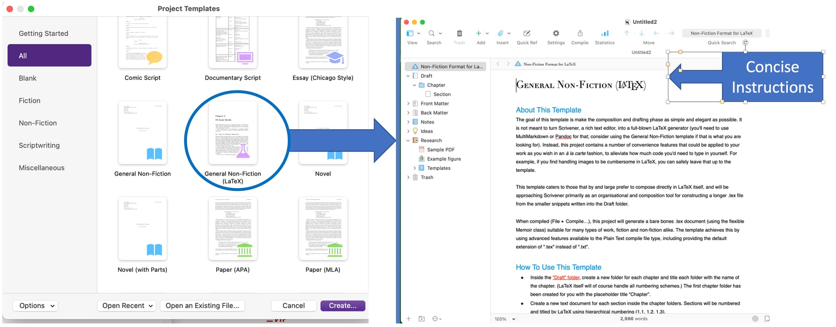Expand the Back Matter folder

[x=408, y=113]
